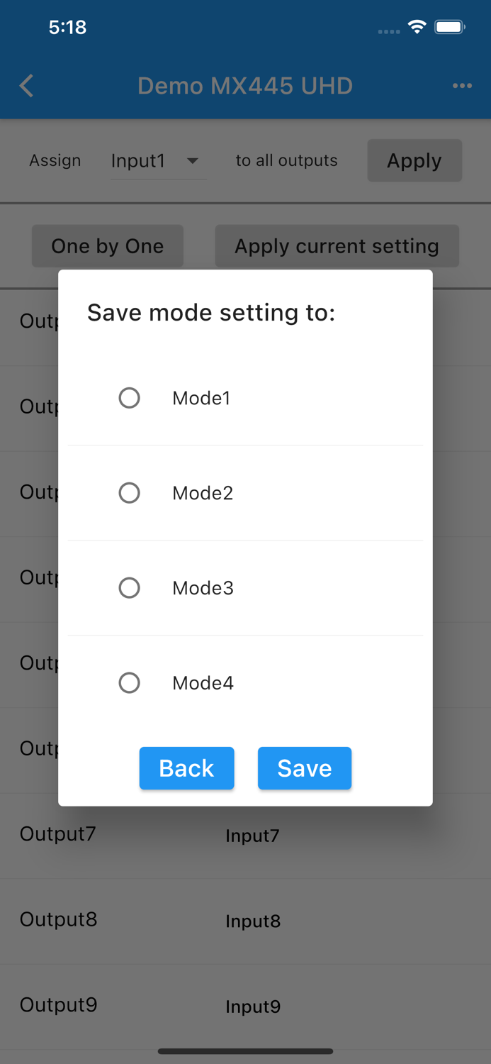This screenshot has width=491, height=1064.
Task: Choose the Mode4 radio option
Action: [x=129, y=683]
